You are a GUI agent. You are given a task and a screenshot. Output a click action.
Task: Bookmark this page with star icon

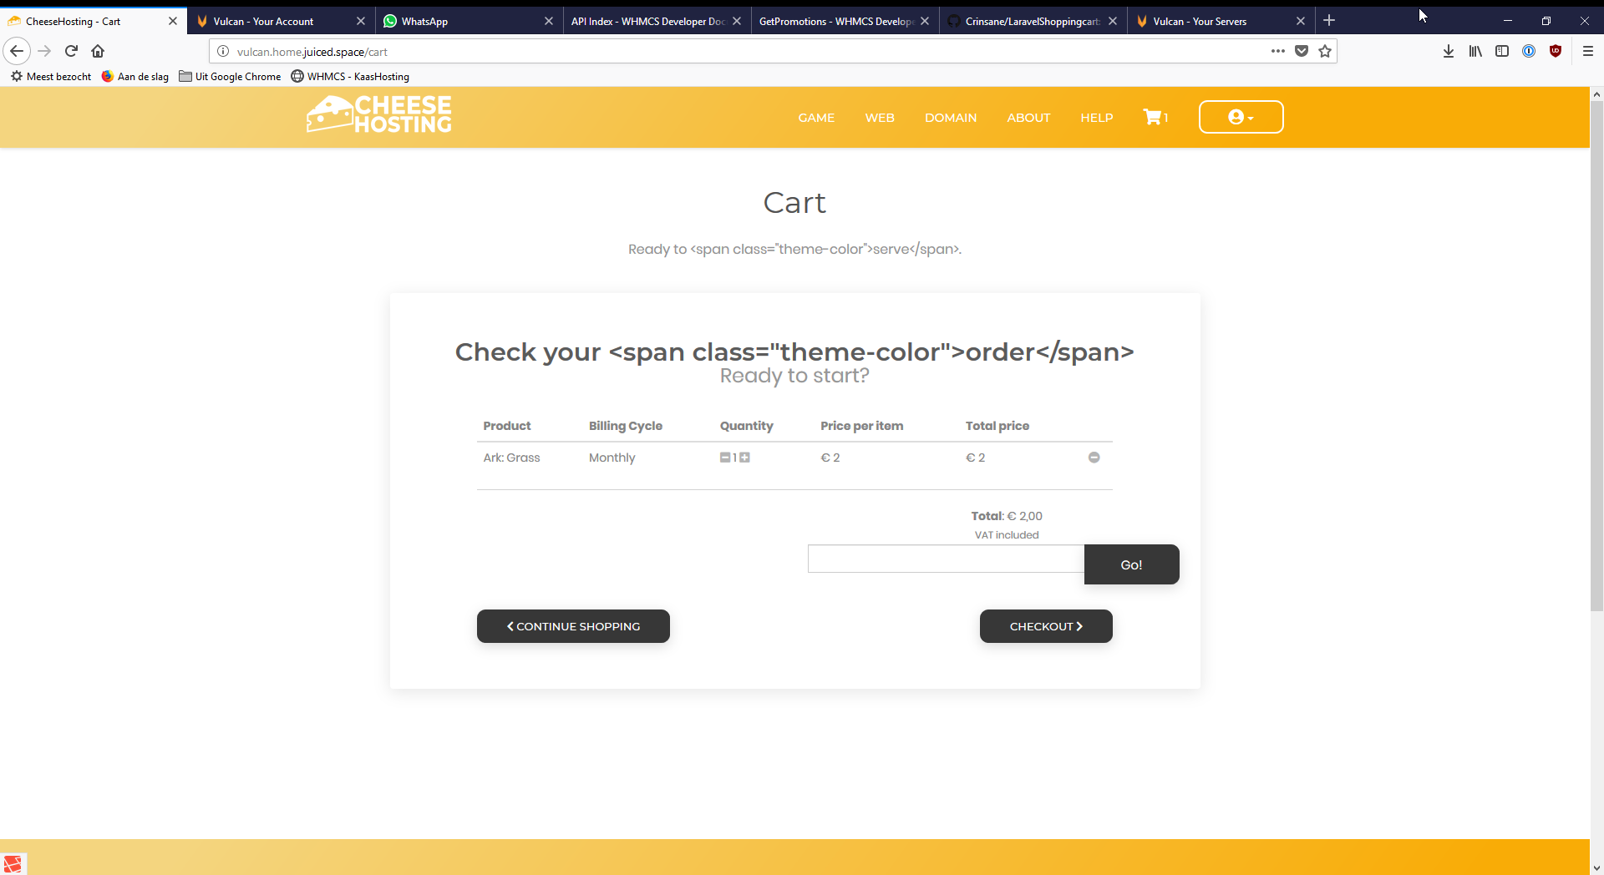(x=1325, y=51)
